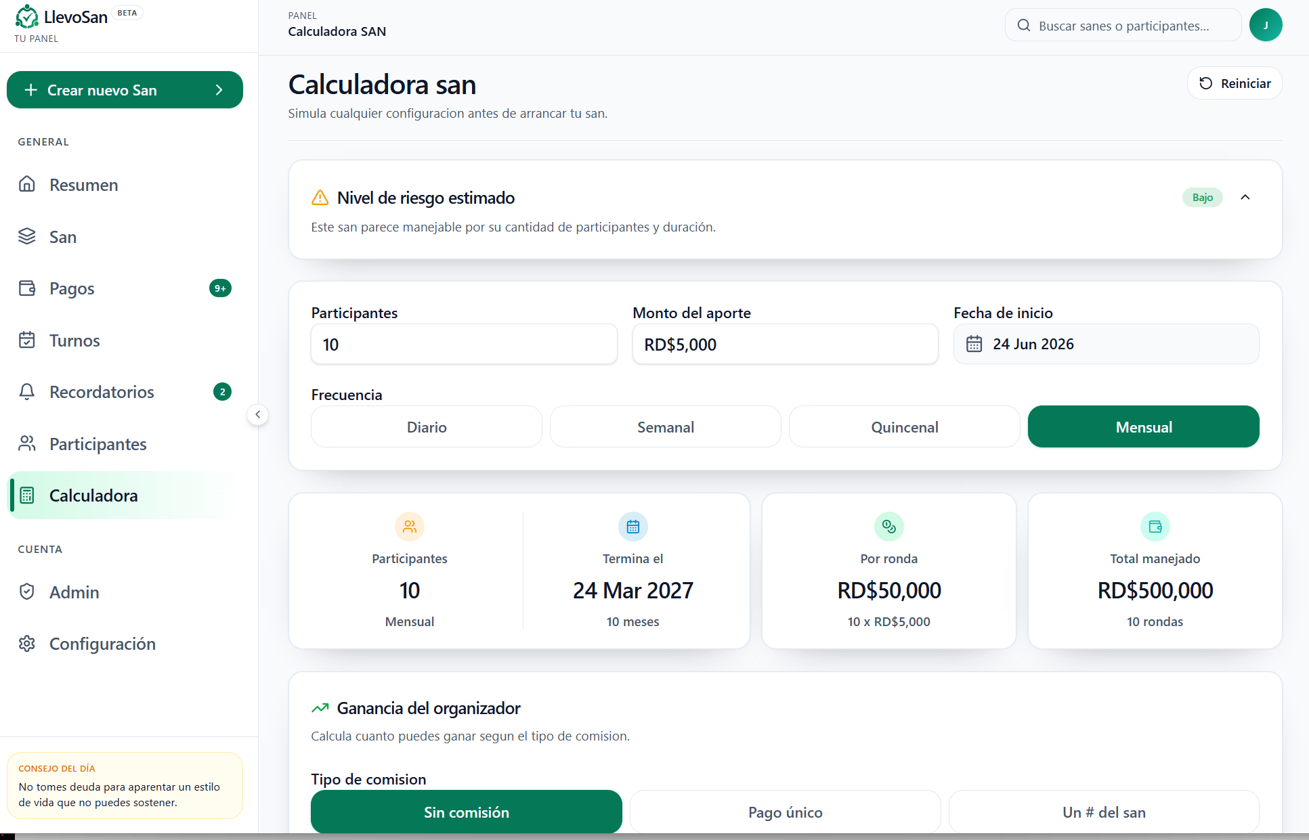Viewport: 1309px width, 840px height.
Task: Click the LlevoSan brand name
Action: coord(75,17)
